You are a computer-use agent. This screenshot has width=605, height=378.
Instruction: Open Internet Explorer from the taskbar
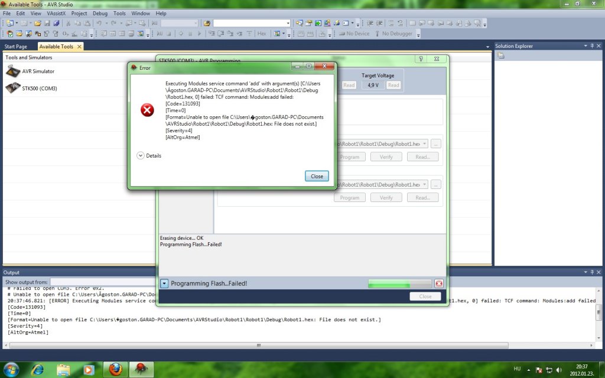pyautogui.click(x=37, y=370)
